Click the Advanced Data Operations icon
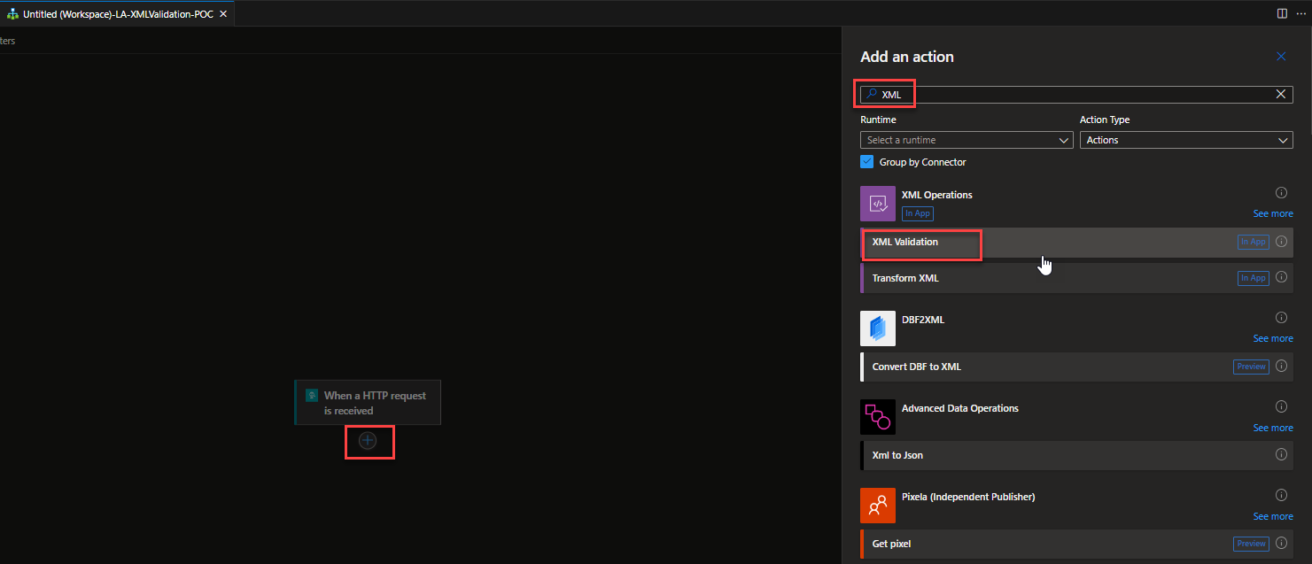 pyautogui.click(x=877, y=417)
